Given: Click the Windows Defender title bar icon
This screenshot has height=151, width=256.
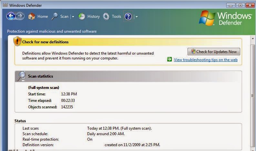Looking at the screenshot, I should coord(5,5).
